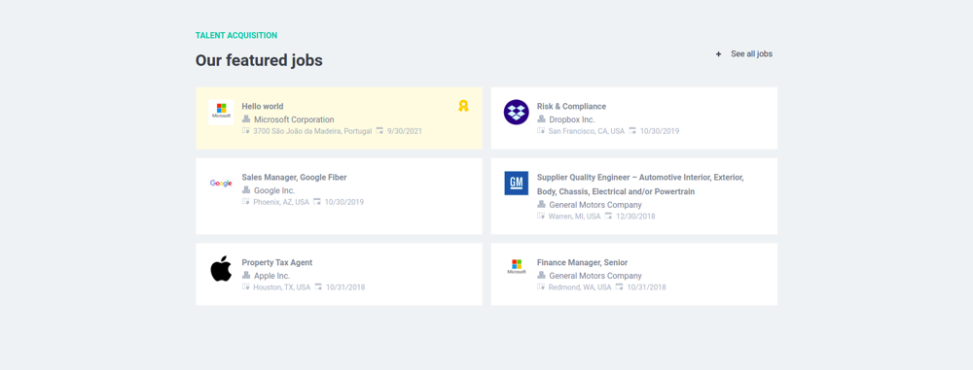The height and width of the screenshot is (370, 973).
Task: Click location icon beside Houston, TX
Action: 246,286
